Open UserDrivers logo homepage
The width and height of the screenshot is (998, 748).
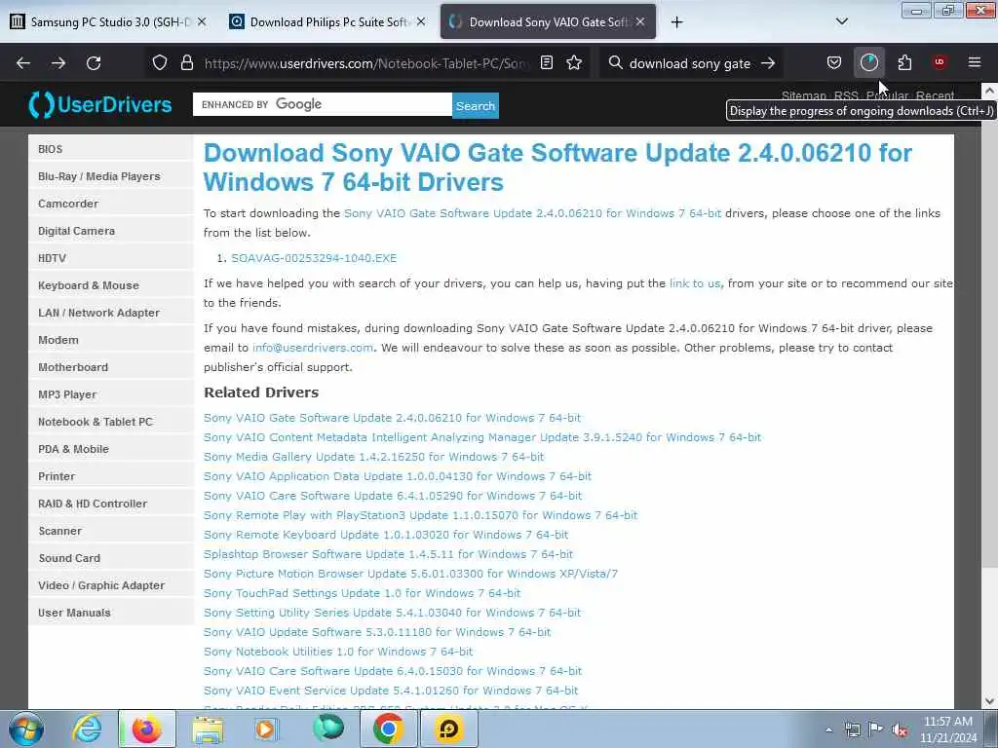pyautogui.click(x=100, y=105)
